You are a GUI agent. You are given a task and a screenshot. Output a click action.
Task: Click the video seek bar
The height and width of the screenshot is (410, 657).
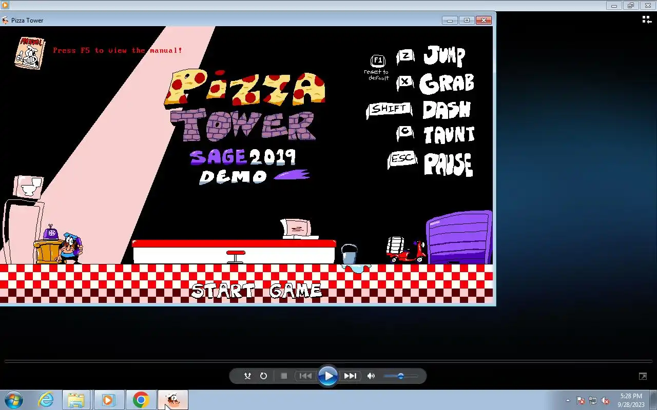328,361
